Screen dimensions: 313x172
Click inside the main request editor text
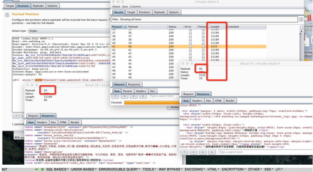coord(61,60)
